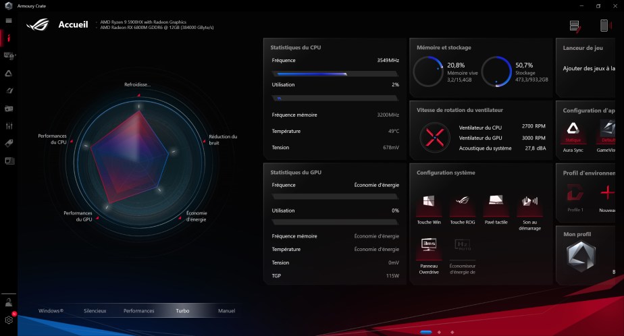Switch to Silencieux operating mode
Viewport: 624px width, 336px height.
pos(95,311)
